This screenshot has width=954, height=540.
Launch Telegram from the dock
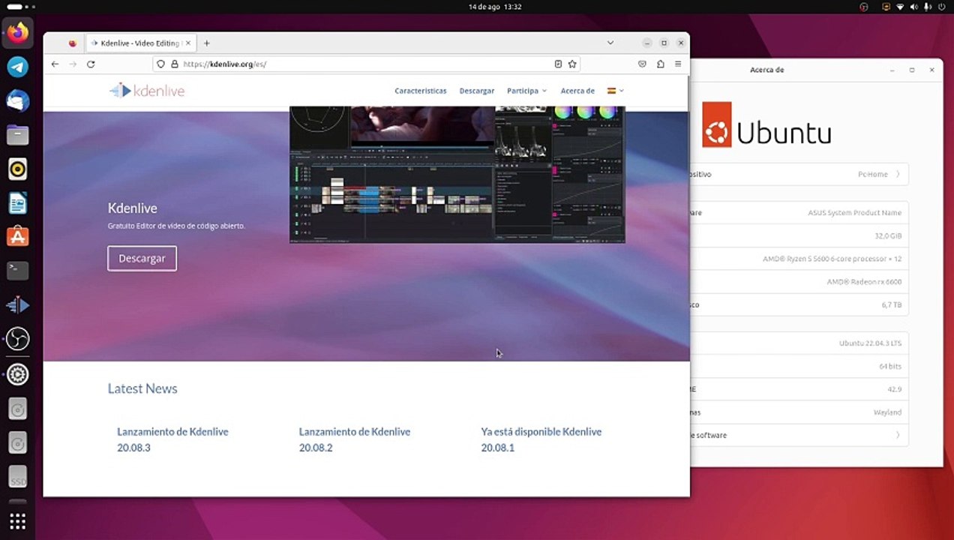point(18,67)
